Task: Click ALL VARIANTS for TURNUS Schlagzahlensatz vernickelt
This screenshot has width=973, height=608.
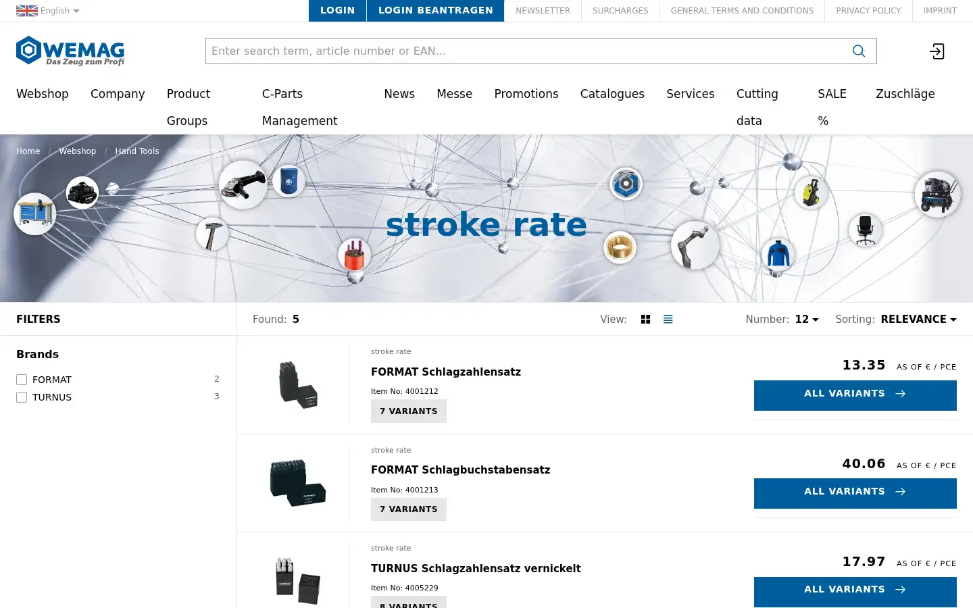Action: (855, 592)
